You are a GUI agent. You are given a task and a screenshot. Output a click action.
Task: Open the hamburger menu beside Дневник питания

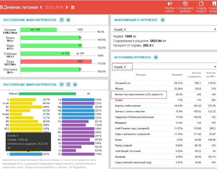point(2,7)
